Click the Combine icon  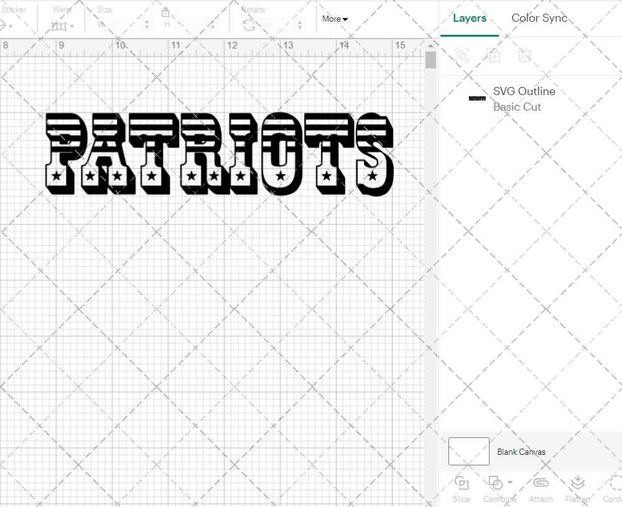(x=496, y=482)
